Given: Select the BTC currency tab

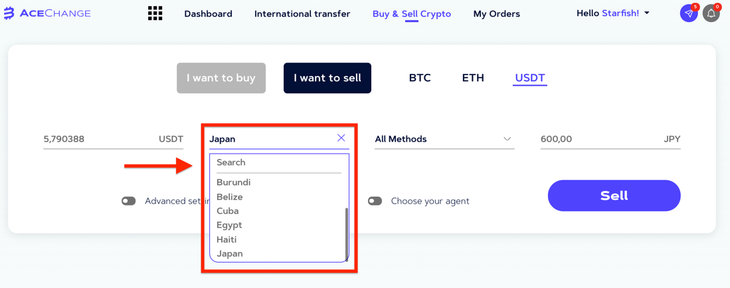Looking at the screenshot, I should (x=420, y=78).
